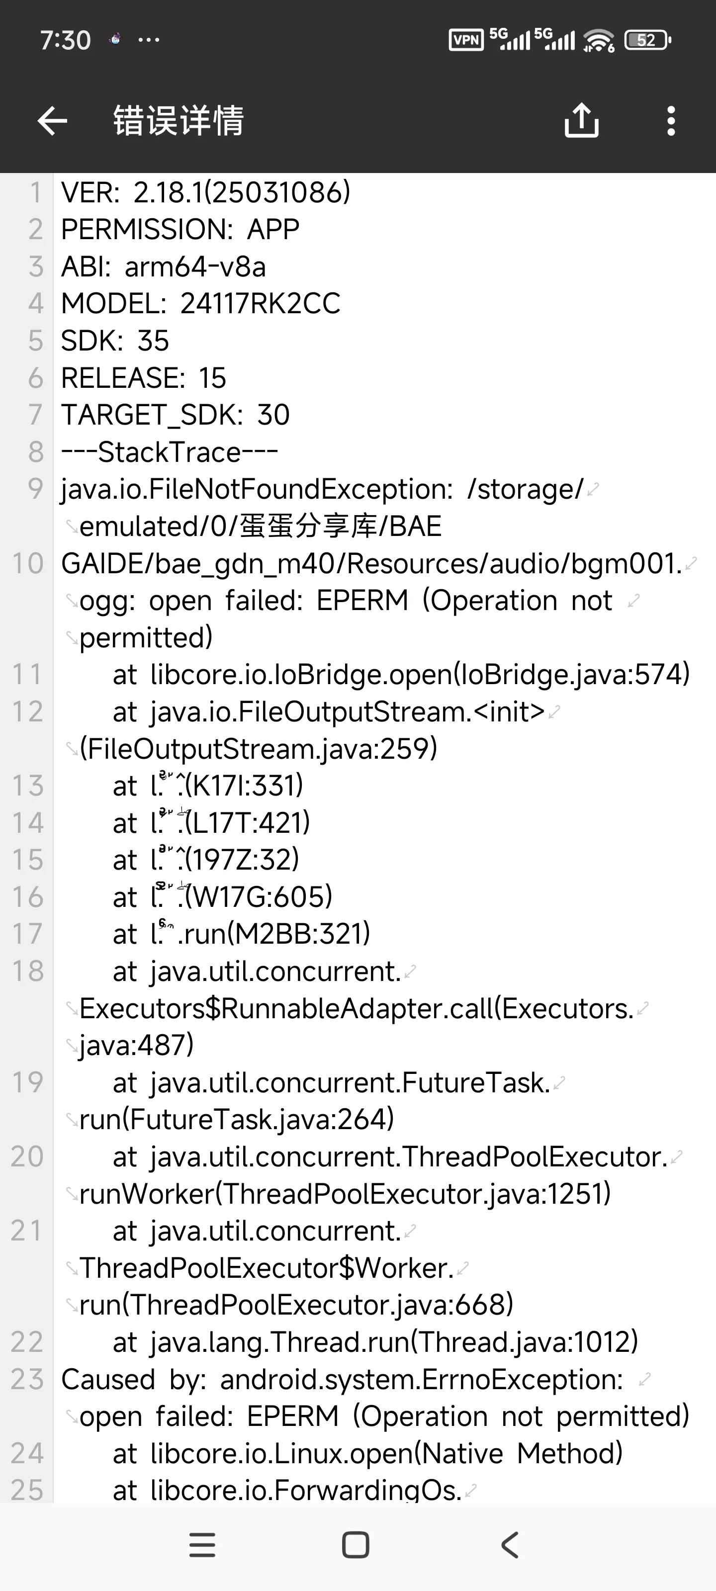Tap the battery indicator showing 52

point(647,41)
